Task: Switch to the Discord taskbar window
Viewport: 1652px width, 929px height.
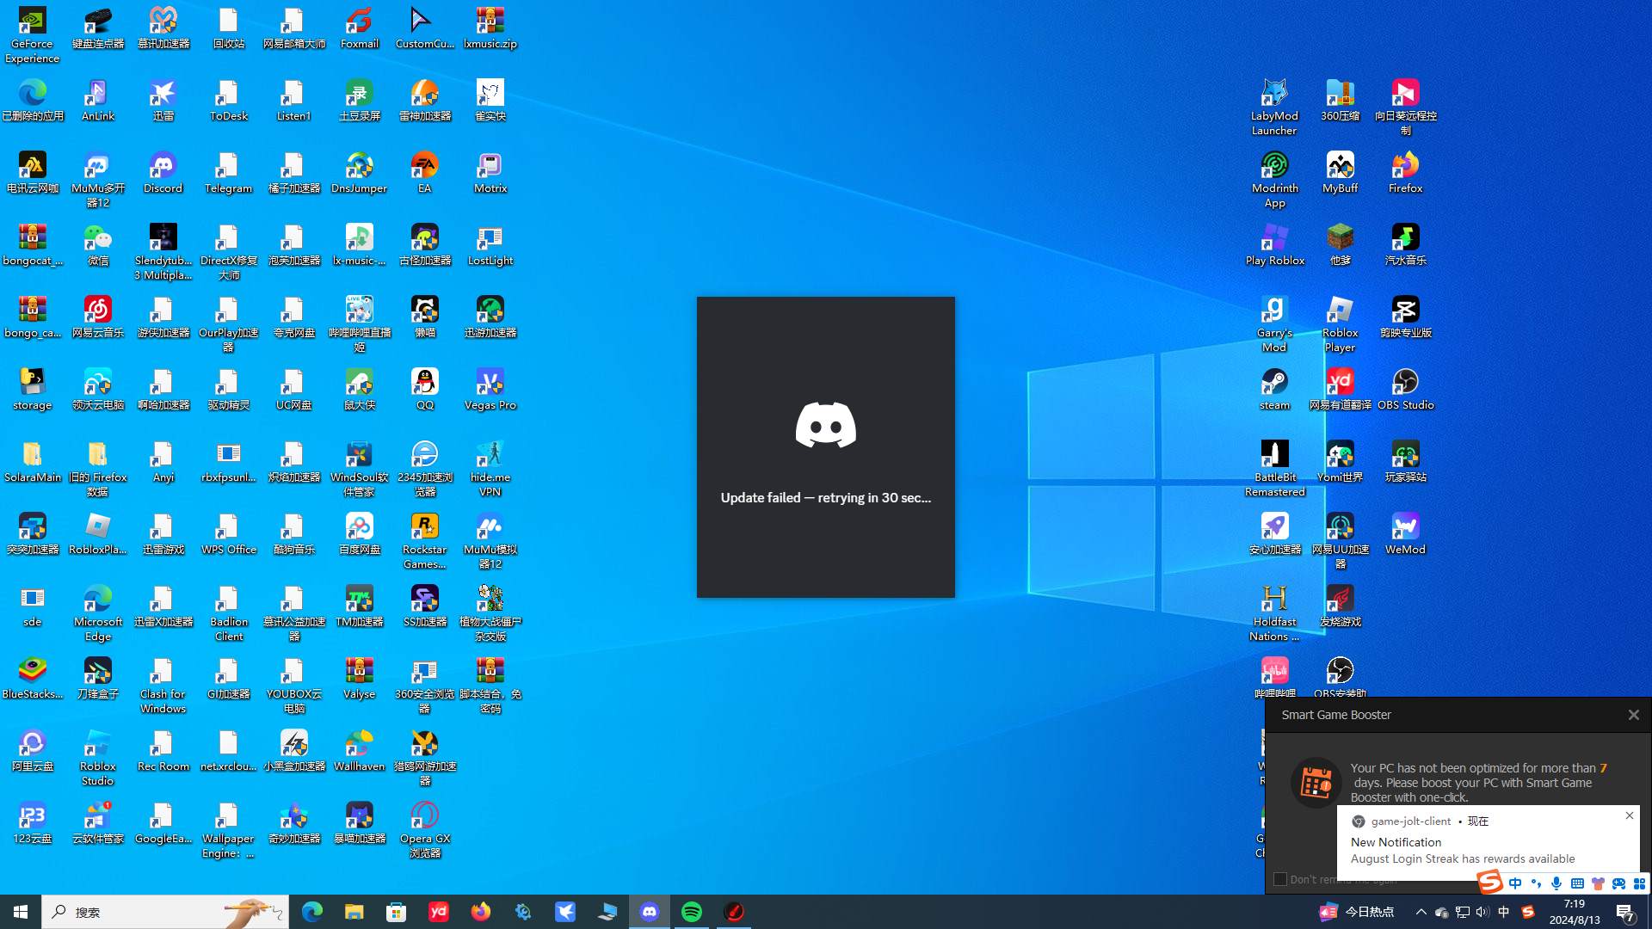Action: 650,912
